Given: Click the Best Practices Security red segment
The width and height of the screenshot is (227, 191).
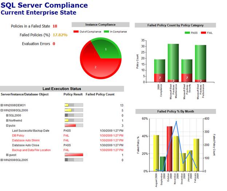Looking at the screenshot, I should pyautogui.click(x=187, y=78).
